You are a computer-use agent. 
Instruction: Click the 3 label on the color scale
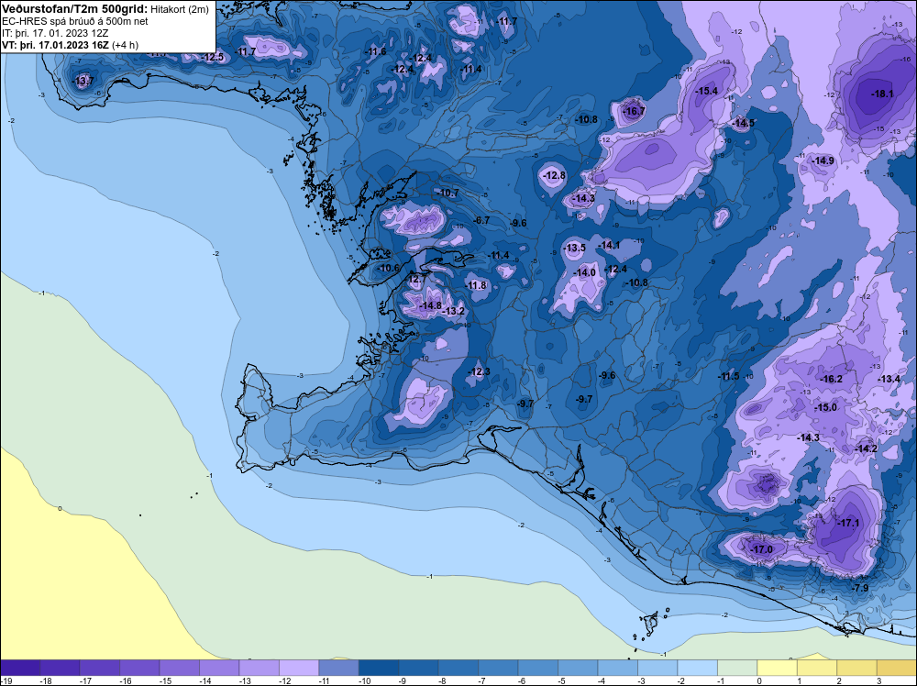(x=879, y=681)
